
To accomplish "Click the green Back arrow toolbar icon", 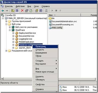I will point(3,11).
